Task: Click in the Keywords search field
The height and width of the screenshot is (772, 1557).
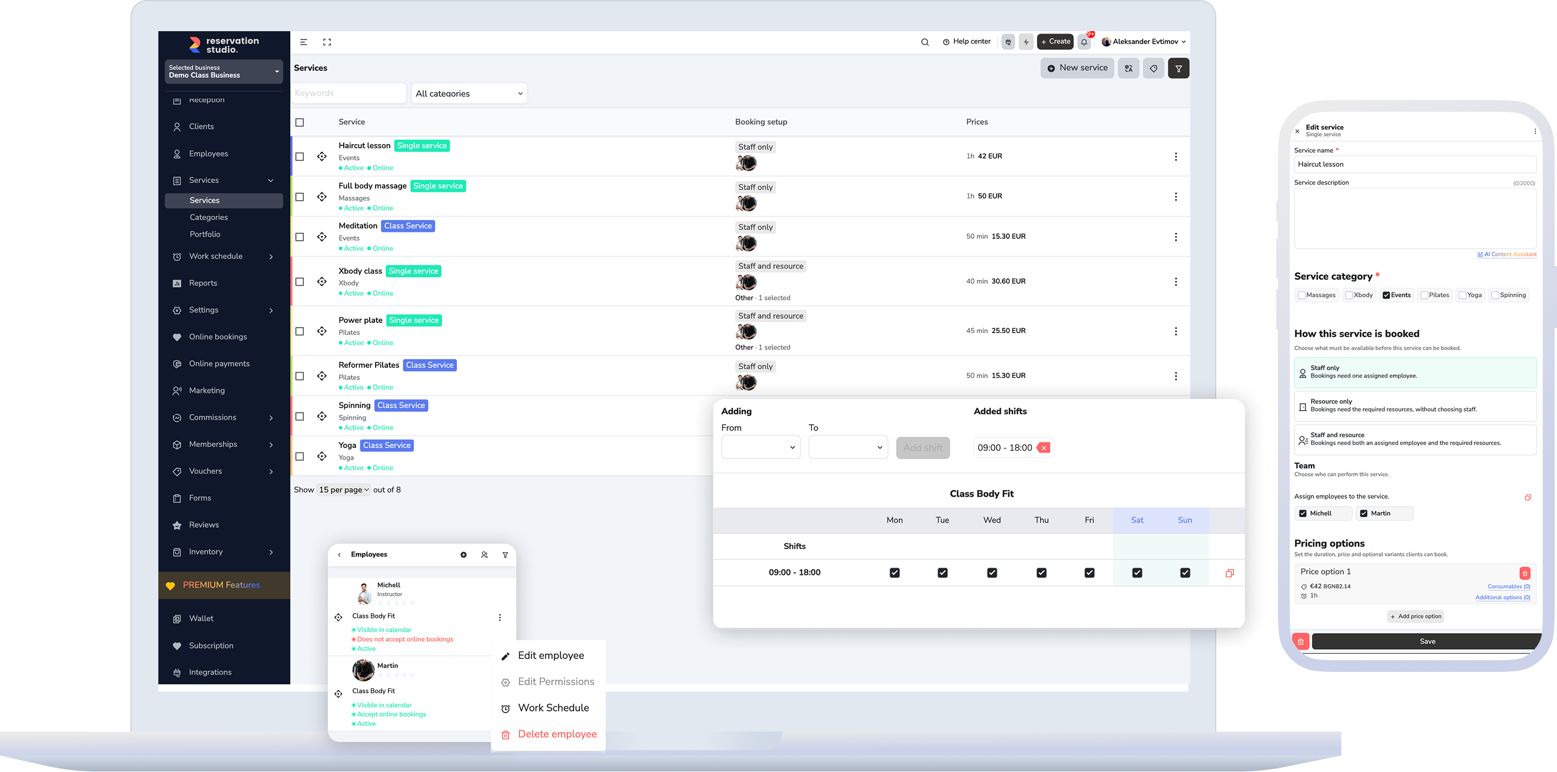Action: point(348,94)
